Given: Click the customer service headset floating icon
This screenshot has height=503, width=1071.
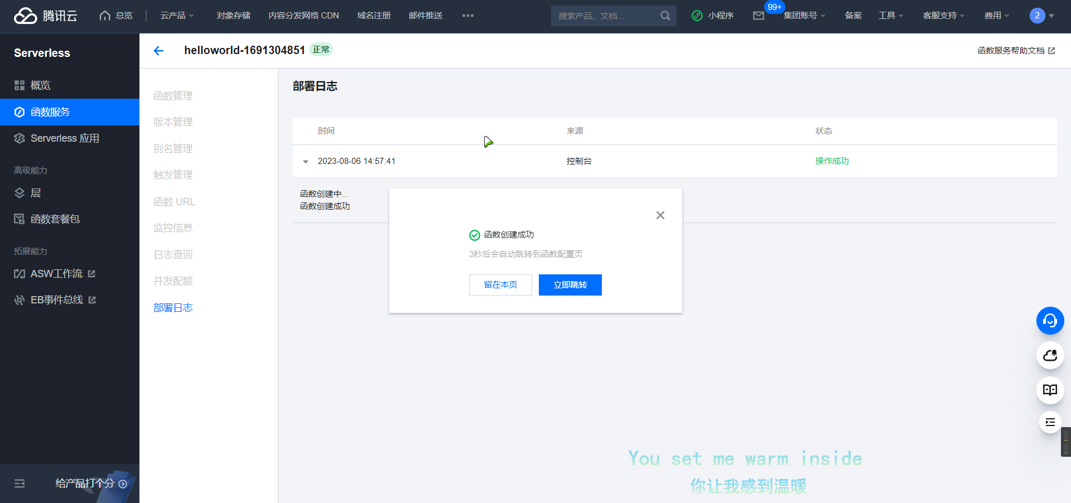Looking at the screenshot, I should pos(1050,321).
